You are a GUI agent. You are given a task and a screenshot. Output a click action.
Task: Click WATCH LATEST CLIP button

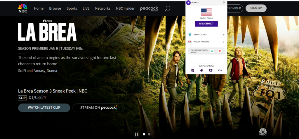[44, 108]
